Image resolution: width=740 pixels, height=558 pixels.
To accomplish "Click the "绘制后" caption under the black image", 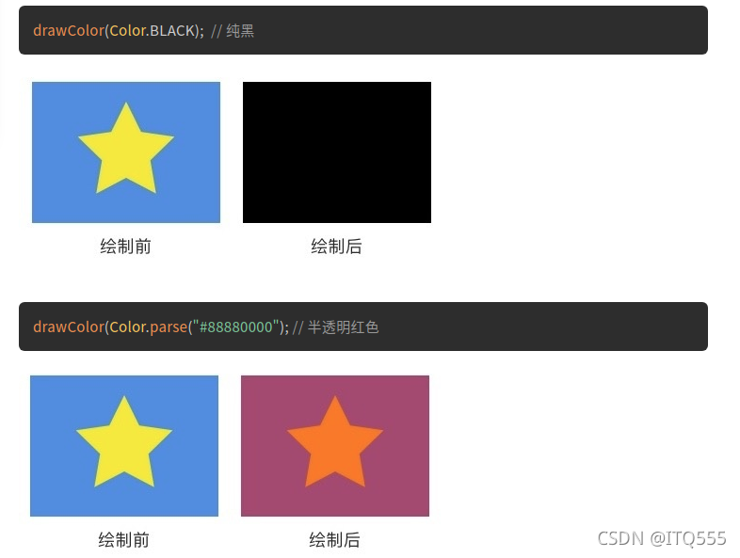I will point(336,247).
